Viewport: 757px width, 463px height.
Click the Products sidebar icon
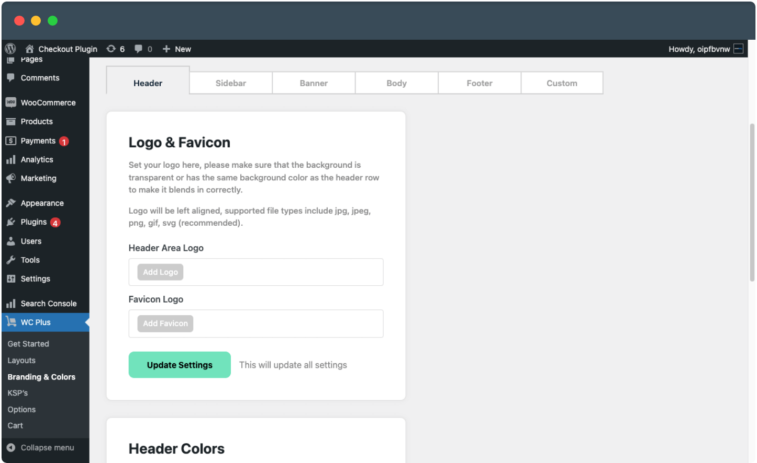(x=10, y=121)
